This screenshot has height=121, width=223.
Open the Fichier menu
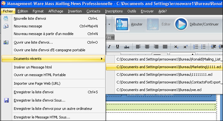tap(8, 11)
